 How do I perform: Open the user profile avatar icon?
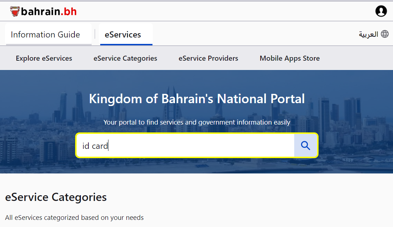tap(381, 11)
